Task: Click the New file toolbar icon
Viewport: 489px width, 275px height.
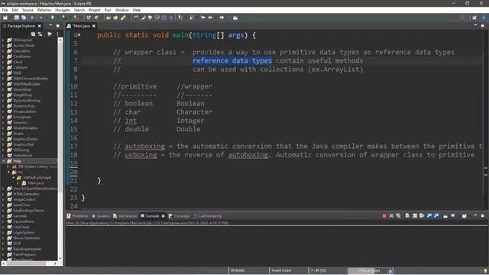Action: (x=5, y=18)
